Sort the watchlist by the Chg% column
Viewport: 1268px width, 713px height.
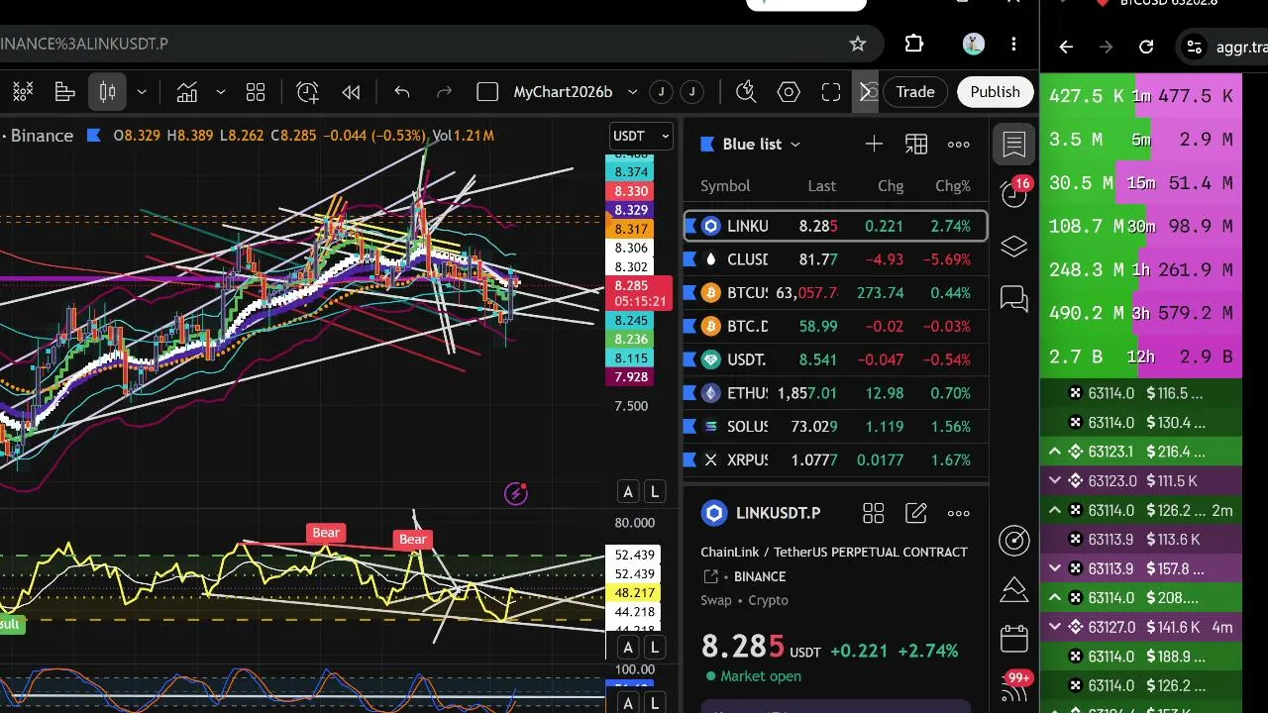click(x=953, y=186)
